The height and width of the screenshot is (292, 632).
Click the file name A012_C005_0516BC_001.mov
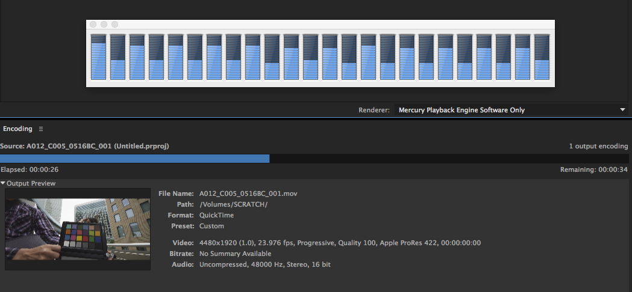click(x=248, y=193)
